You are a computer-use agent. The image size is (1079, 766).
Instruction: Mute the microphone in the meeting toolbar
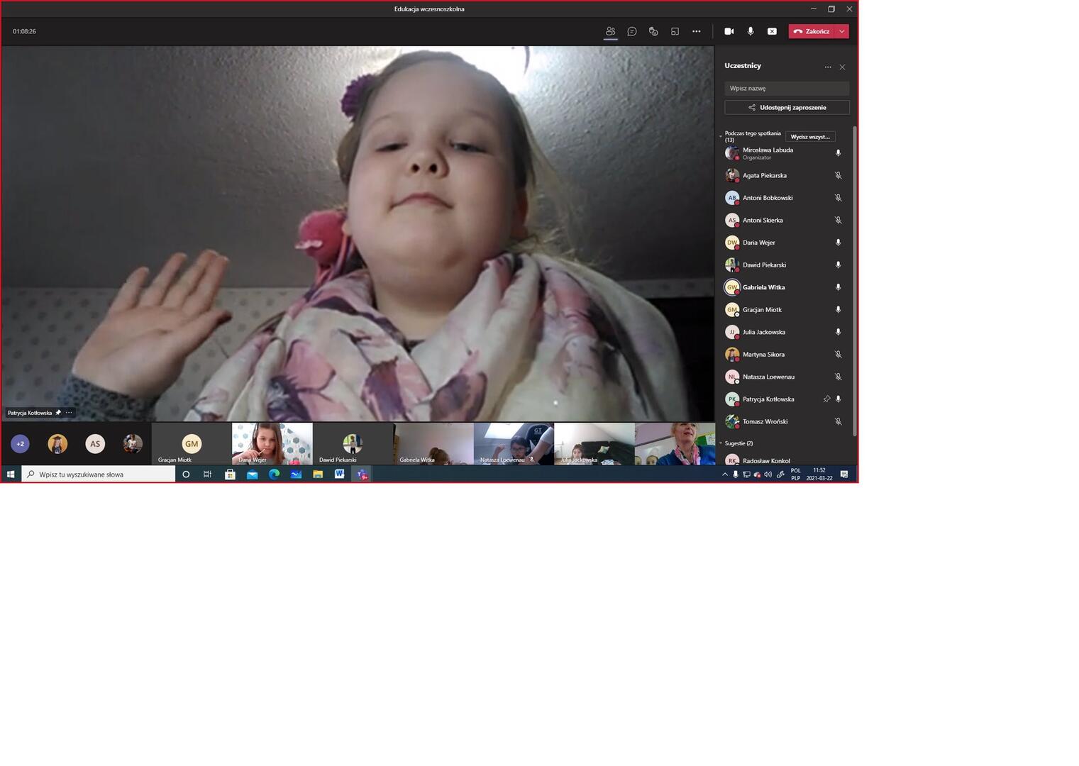coord(751,31)
